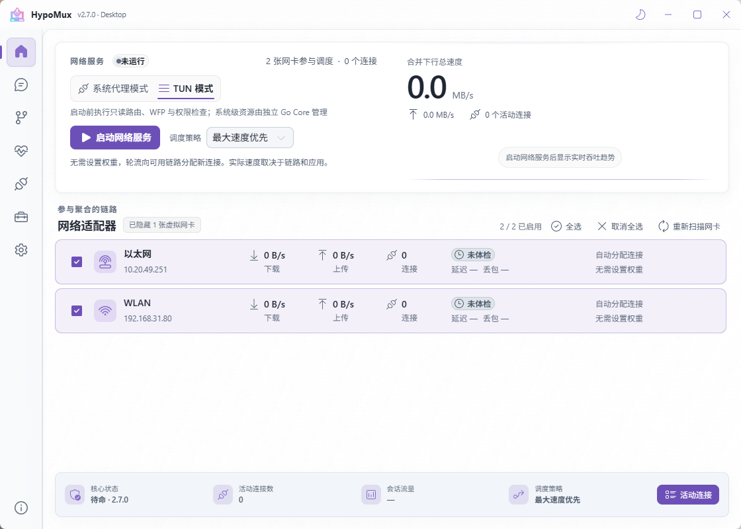Screen dimensions: 741x529
Task: Click the 活动连接数 plug icon in footer
Action: coord(223,495)
